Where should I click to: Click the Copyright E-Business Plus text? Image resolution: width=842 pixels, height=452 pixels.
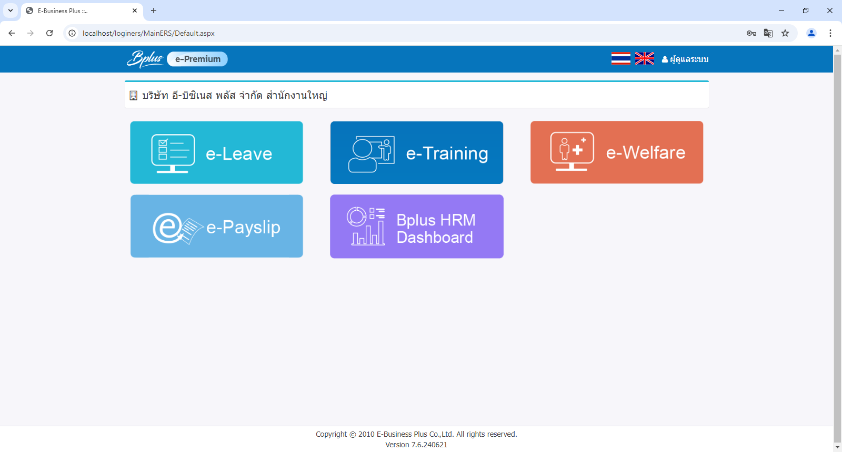click(x=416, y=434)
